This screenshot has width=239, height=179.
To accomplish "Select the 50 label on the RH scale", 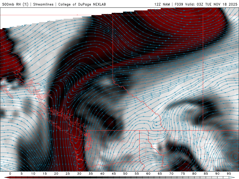I will click(125, 174).
